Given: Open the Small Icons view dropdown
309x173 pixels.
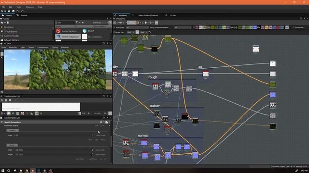Looking at the screenshot, I should 100,23.
